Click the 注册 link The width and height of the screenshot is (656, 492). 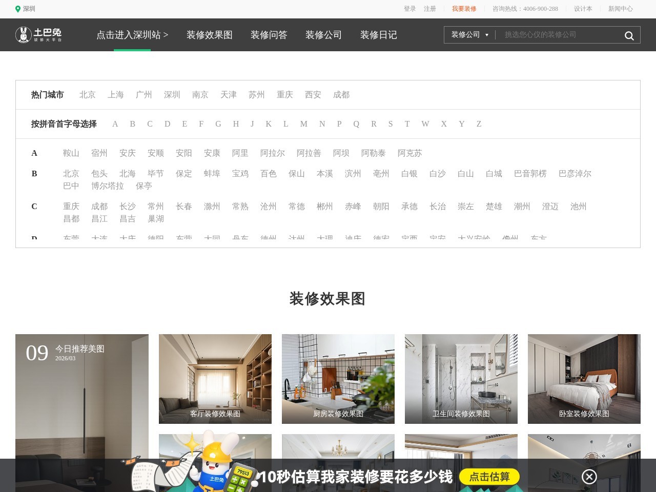430,9
